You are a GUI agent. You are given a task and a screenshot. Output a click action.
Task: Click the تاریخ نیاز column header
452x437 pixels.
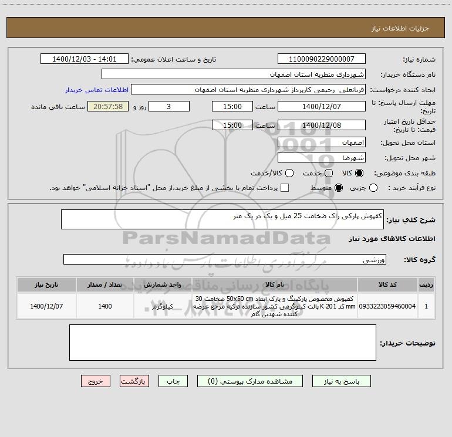(x=46, y=285)
